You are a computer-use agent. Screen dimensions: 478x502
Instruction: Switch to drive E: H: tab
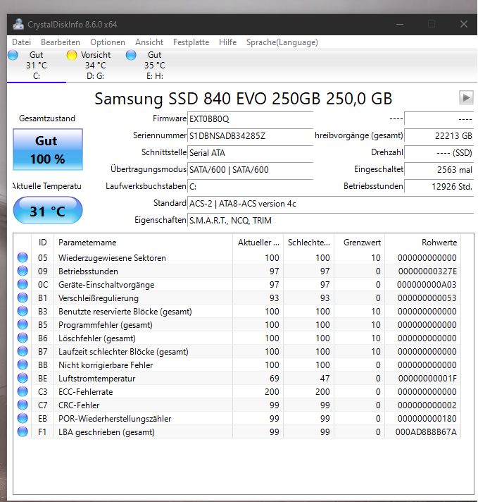[x=154, y=66]
